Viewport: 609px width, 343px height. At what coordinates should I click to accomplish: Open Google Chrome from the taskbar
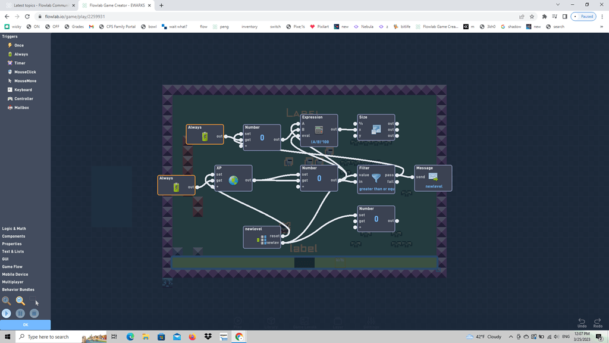click(238, 336)
